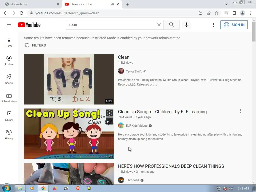
Task: Open the ELF Kids Videos channel name
Action: [x=137, y=126]
